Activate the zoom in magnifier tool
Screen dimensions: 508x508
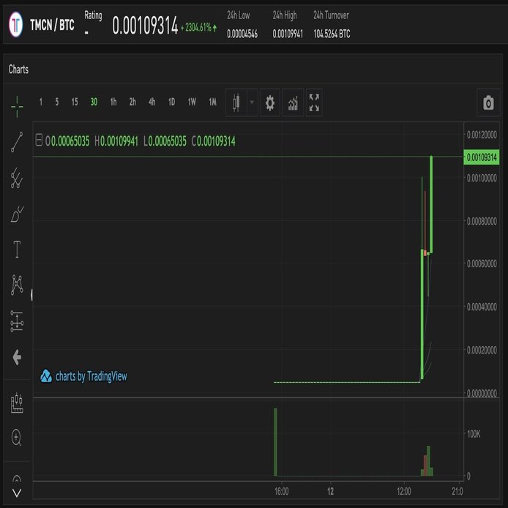(17, 438)
